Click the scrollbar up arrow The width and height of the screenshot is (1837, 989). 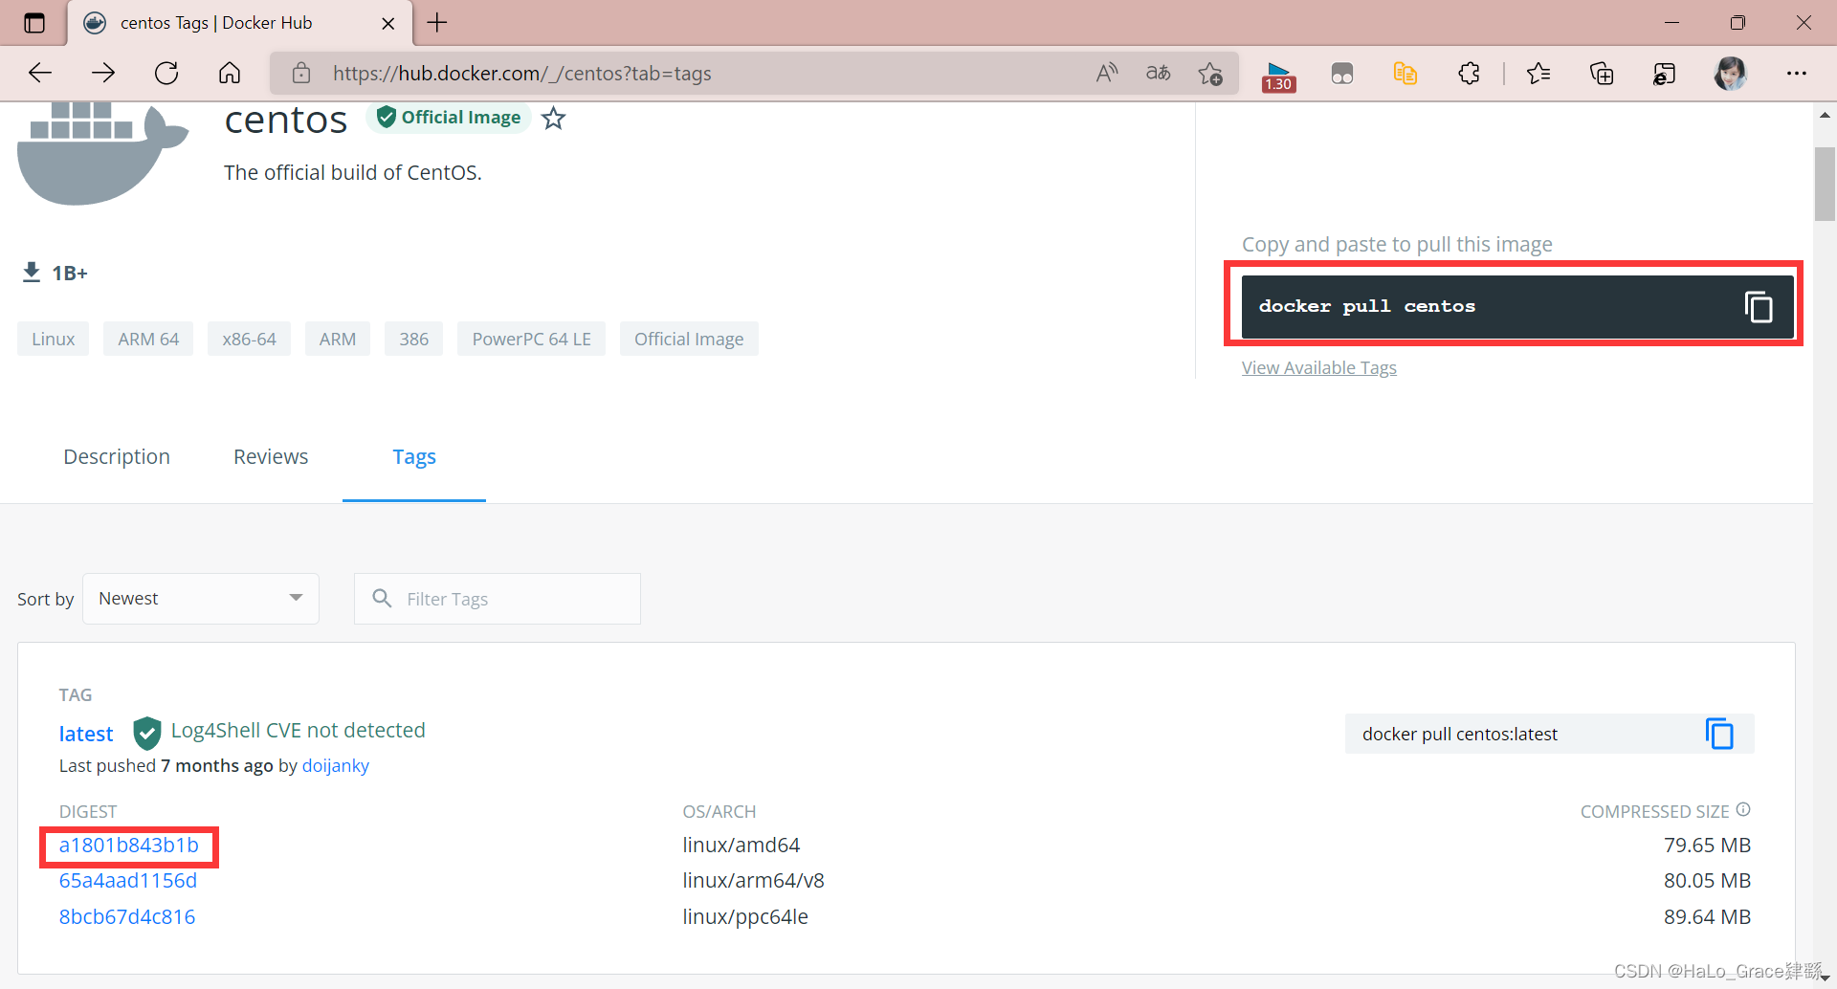[x=1825, y=115]
